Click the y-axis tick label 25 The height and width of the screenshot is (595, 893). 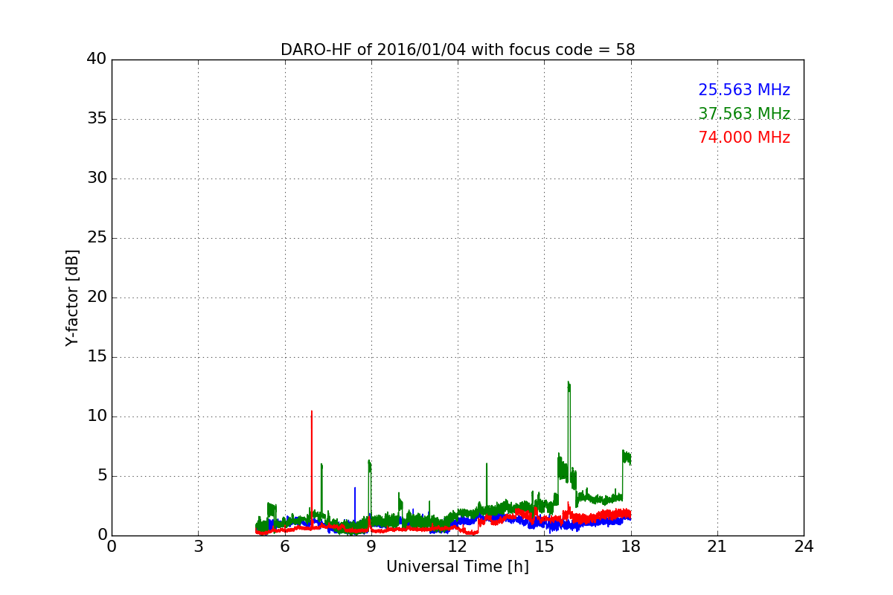pyautogui.click(x=97, y=238)
